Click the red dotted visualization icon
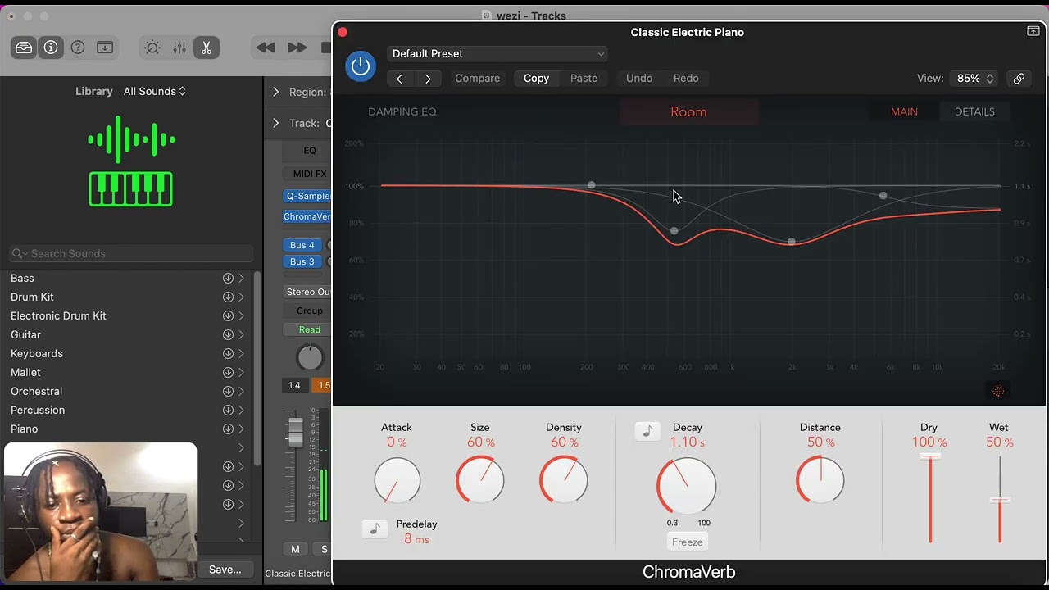 click(998, 391)
